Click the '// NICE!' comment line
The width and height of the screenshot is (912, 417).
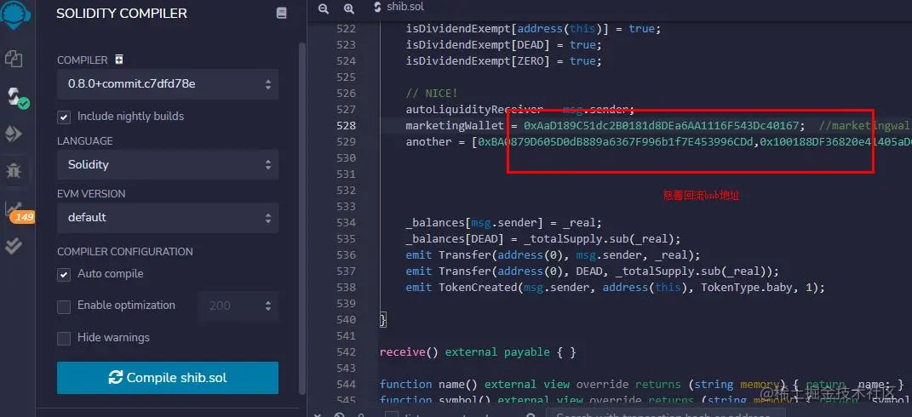point(432,93)
